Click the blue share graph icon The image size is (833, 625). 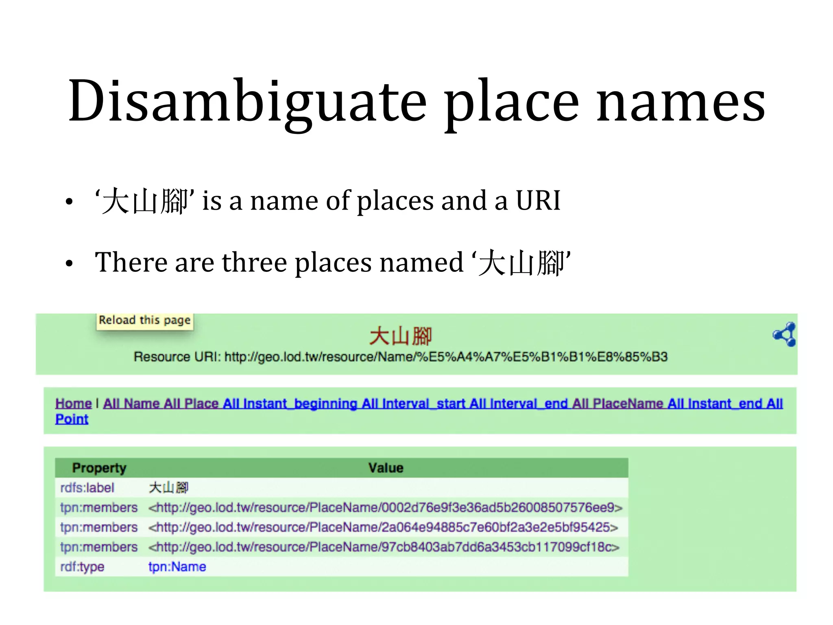785,334
